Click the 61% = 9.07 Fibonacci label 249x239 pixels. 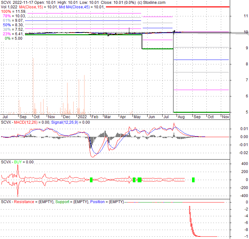(13, 20)
